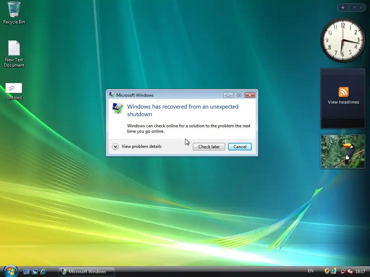Minimize the Microsoft Windows dialog

tap(228, 95)
